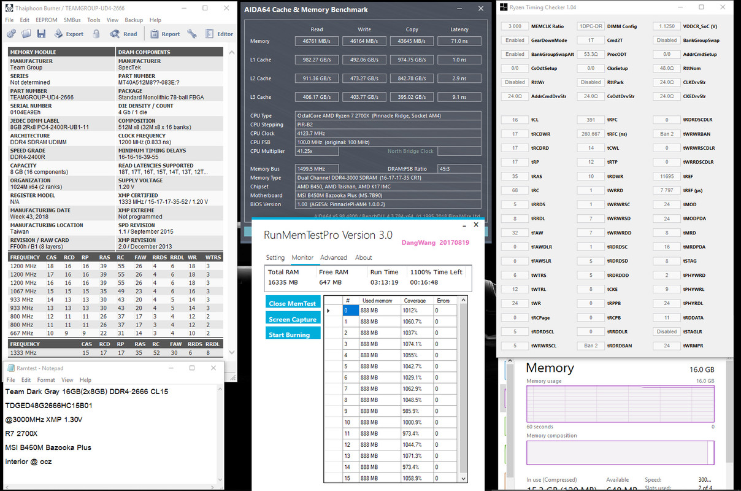Click the Memory composition bar in Task Manager
The width and height of the screenshot is (741, 491).
click(620, 453)
